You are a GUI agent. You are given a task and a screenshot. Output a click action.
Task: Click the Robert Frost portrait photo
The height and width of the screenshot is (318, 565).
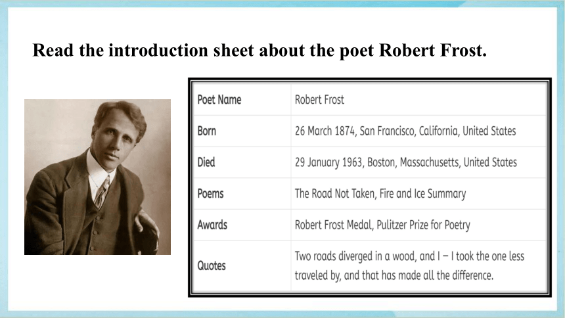click(97, 177)
